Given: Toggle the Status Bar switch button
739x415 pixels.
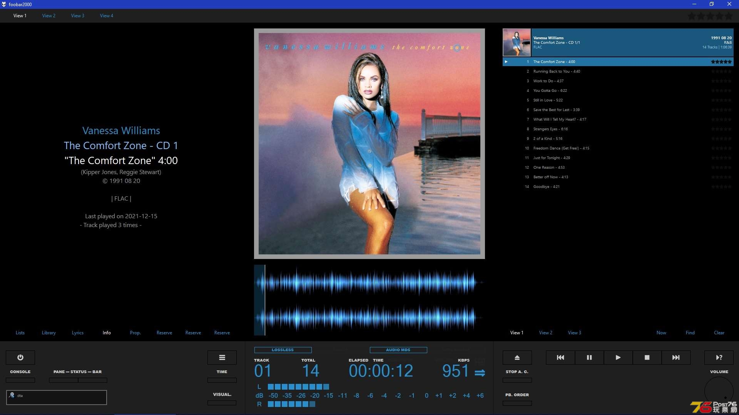Looking at the screenshot, I should click(93, 380).
